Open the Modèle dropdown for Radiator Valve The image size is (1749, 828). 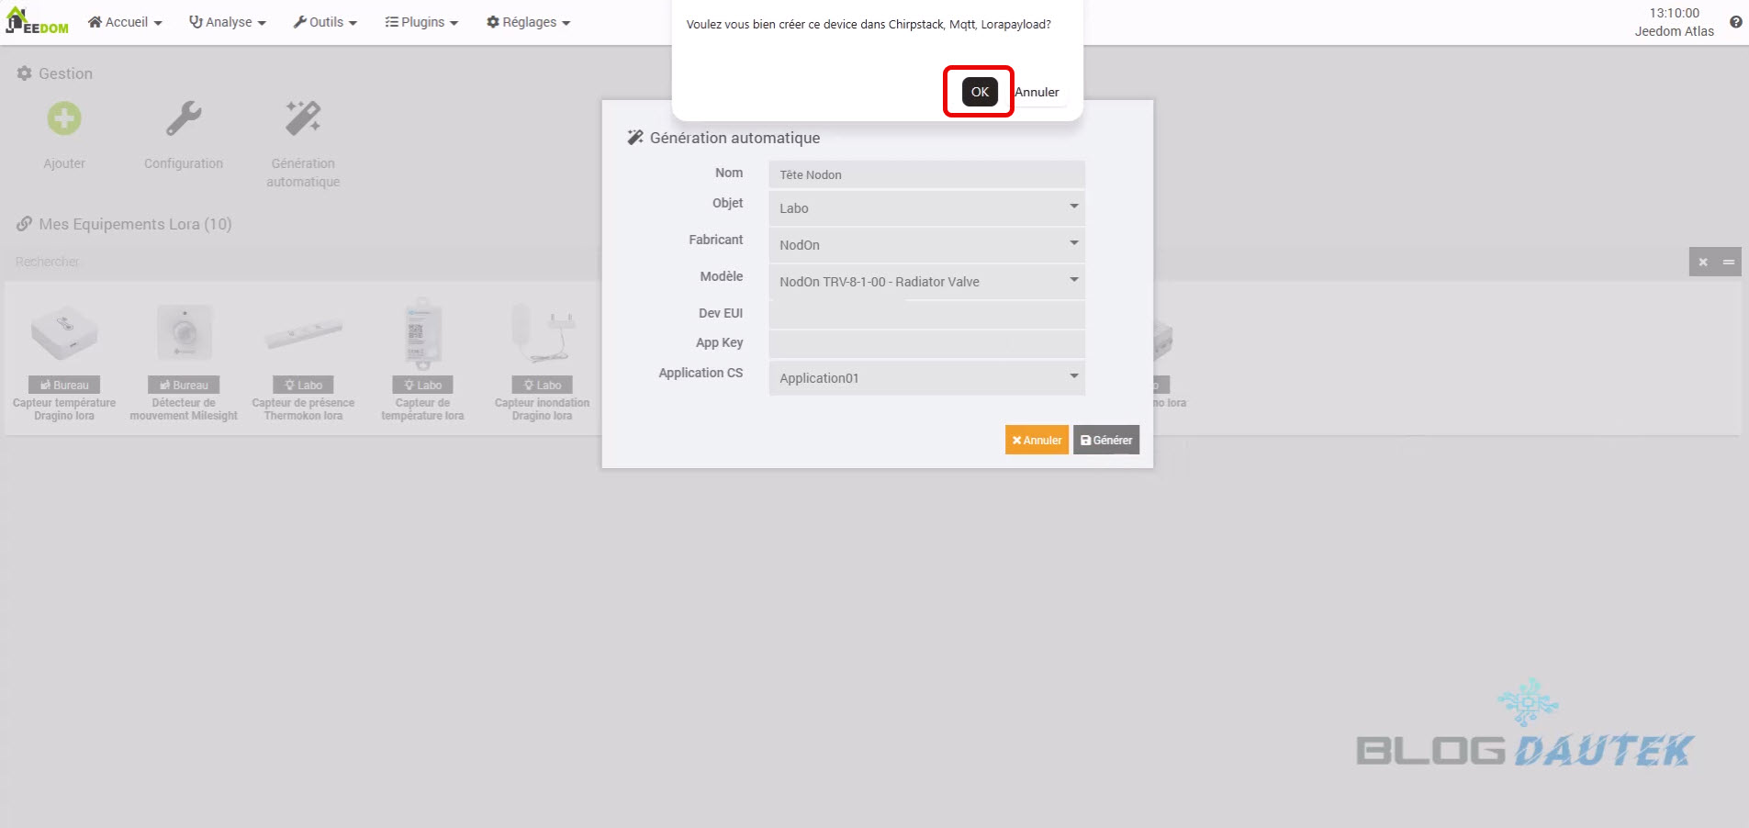926,282
